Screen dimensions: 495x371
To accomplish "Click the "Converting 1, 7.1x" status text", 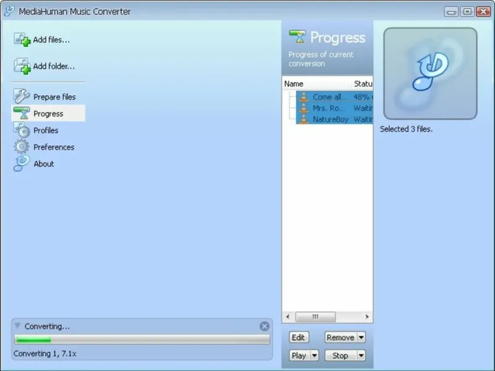I will 45,354.
